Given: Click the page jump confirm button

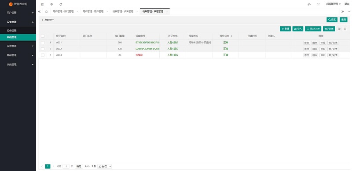Looking at the screenshot, I should [x=79, y=167].
